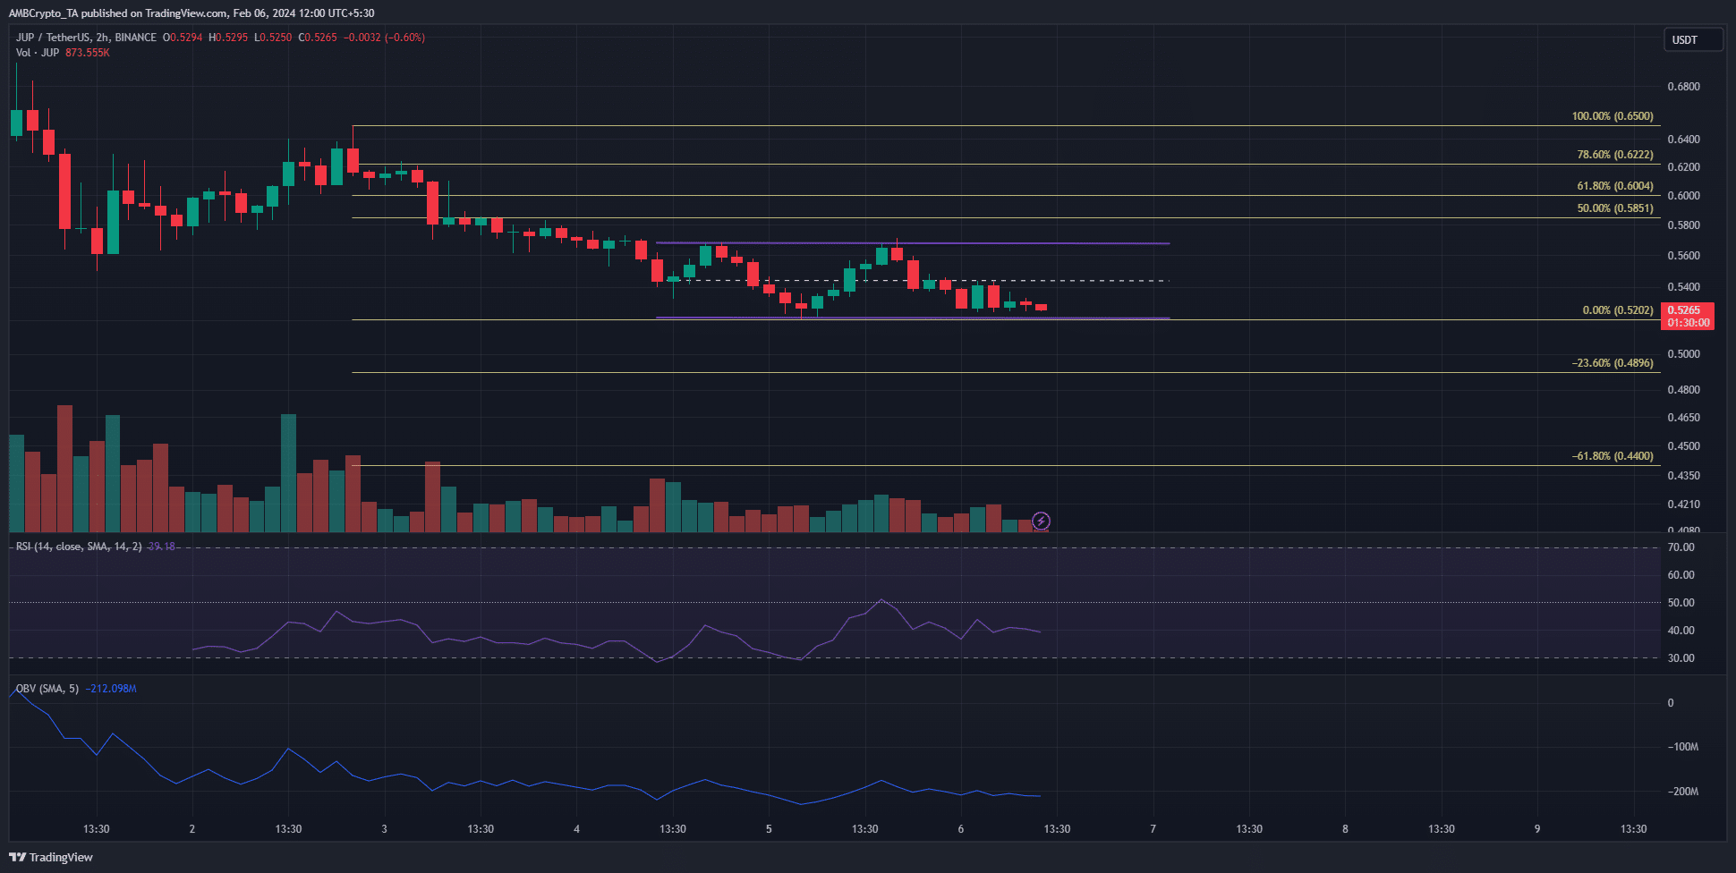Click 0.4650 on the price axis
Image resolution: width=1736 pixels, height=873 pixels.
pos(1684,418)
